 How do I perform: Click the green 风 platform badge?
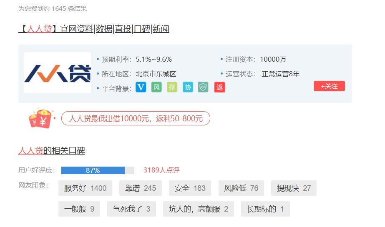pyautogui.click(x=156, y=87)
